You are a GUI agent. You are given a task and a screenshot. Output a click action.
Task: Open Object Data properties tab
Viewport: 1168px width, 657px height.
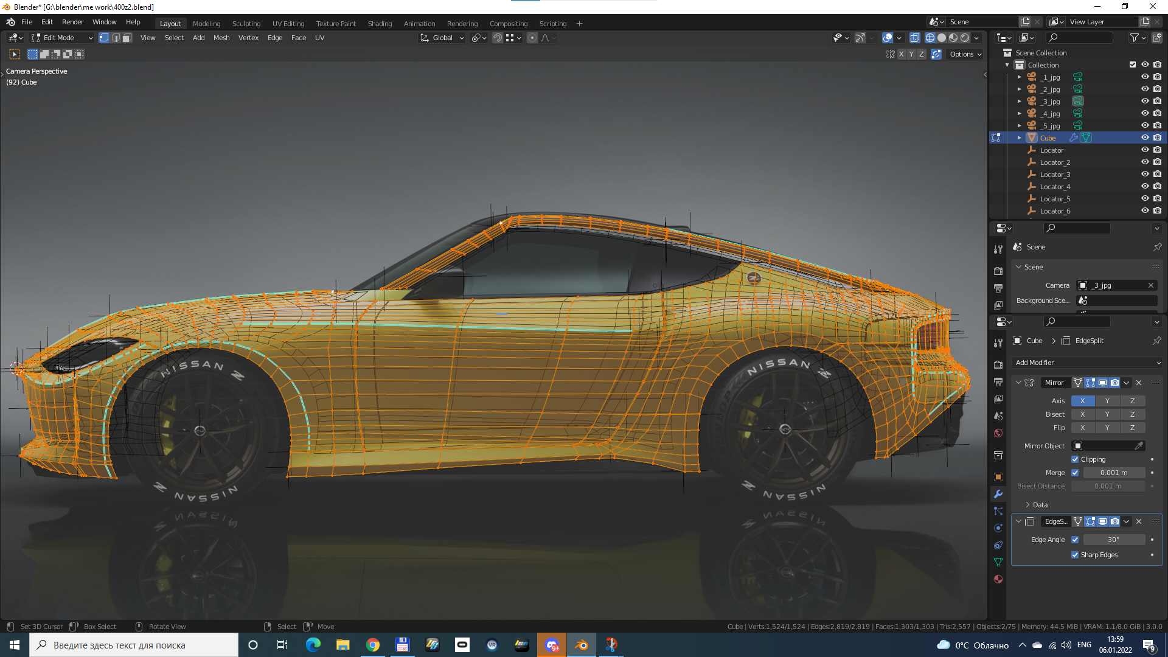(x=998, y=562)
